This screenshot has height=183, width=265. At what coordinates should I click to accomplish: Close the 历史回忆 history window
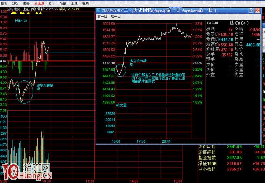[258, 10]
